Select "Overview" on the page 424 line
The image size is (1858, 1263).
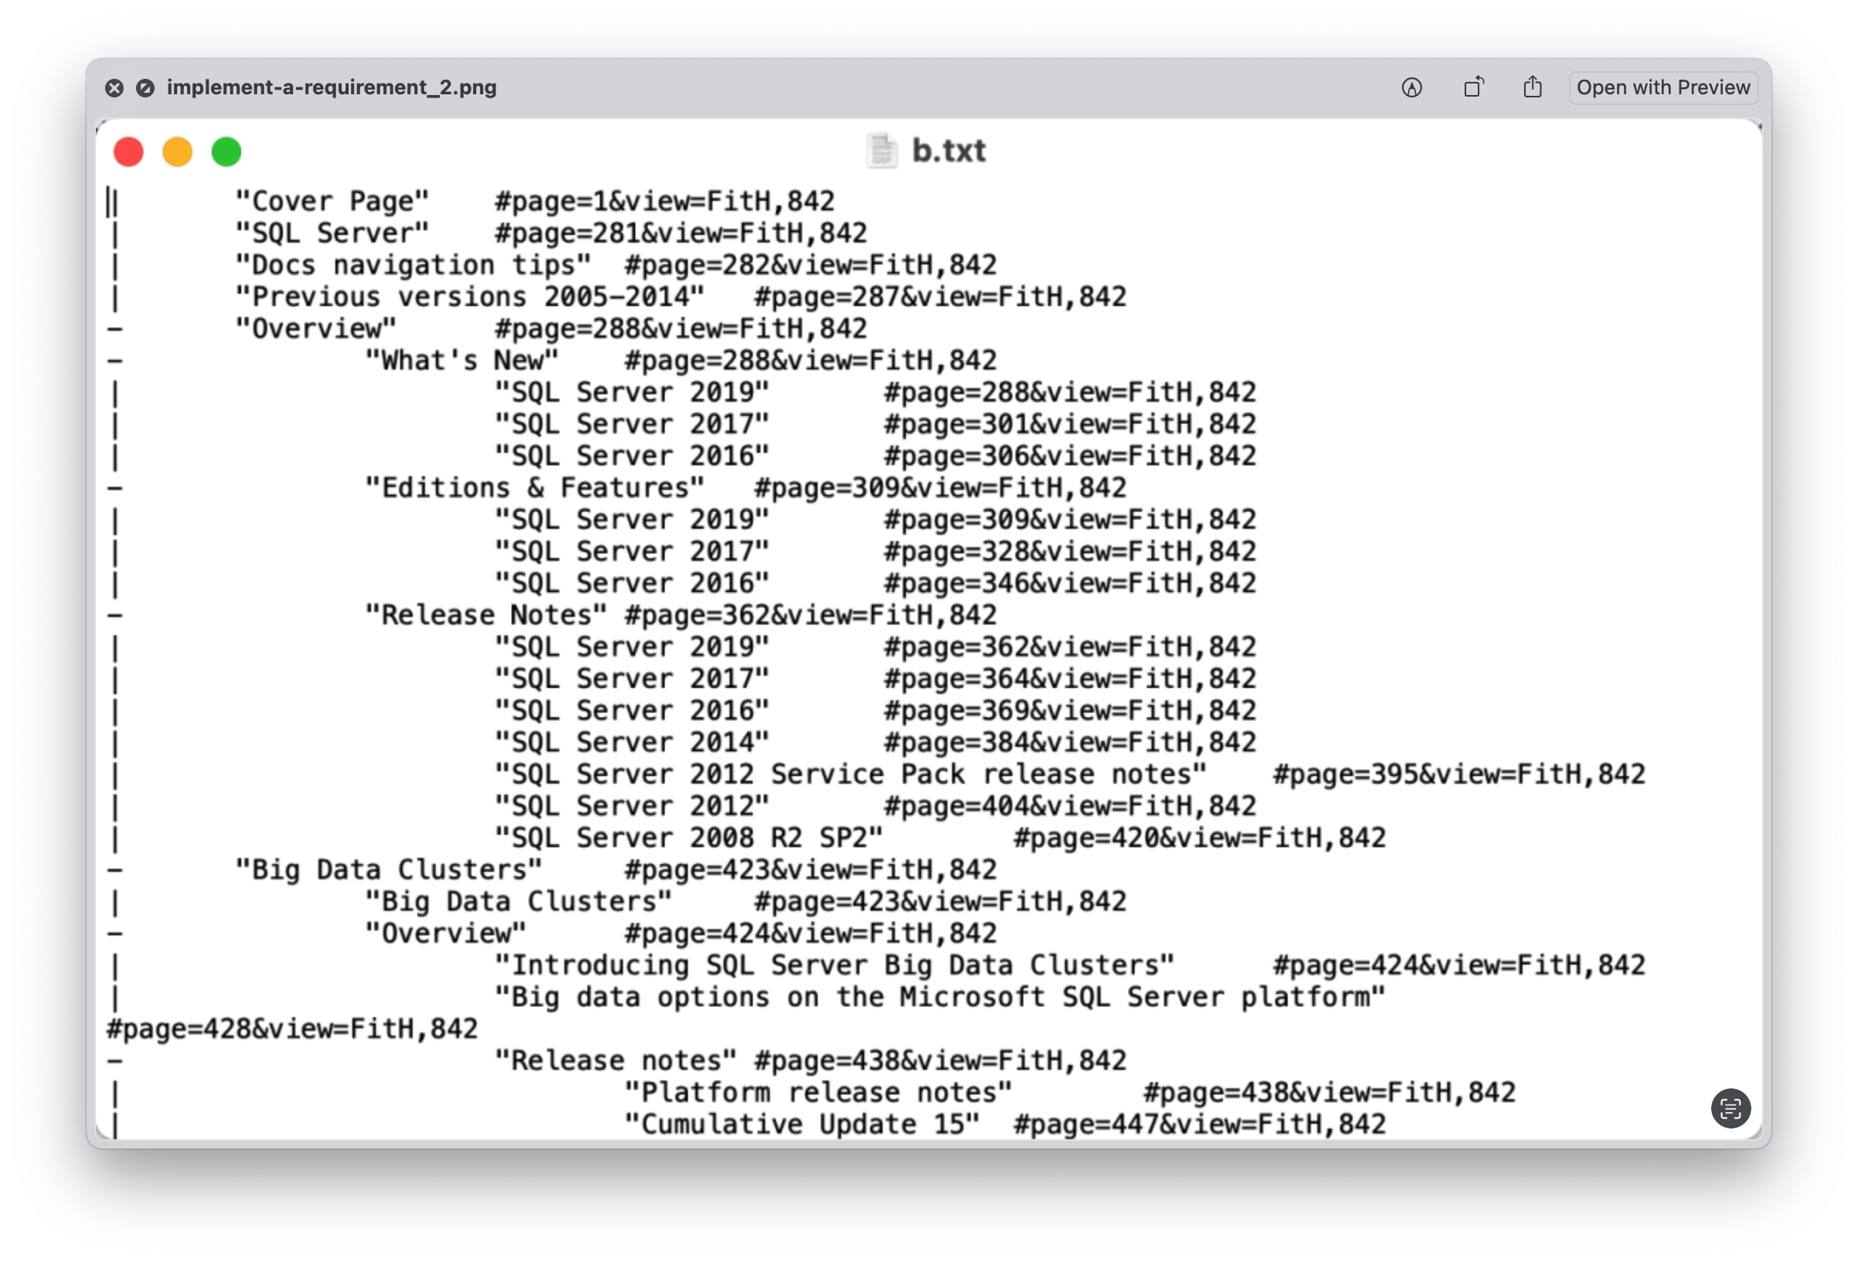(445, 933)
